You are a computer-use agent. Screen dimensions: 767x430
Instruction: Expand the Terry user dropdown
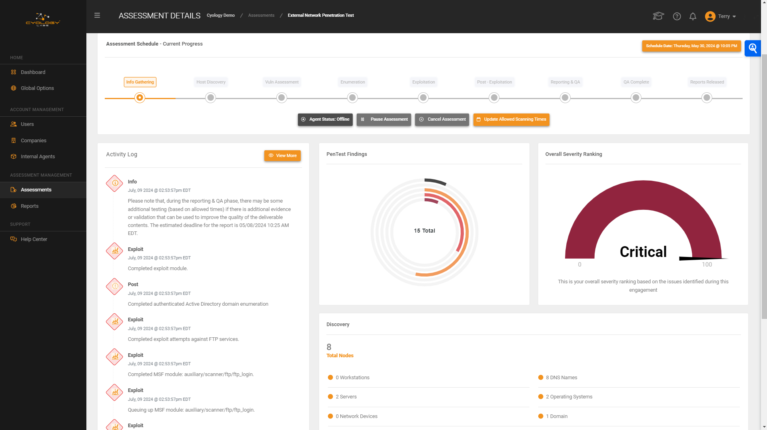[721, 16]
